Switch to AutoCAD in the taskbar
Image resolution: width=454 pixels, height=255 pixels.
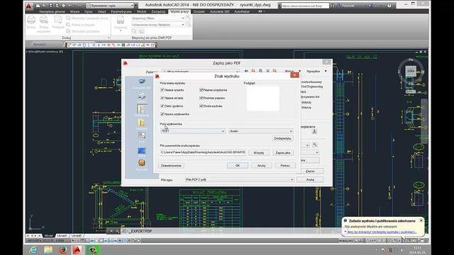tap(77, 250)
